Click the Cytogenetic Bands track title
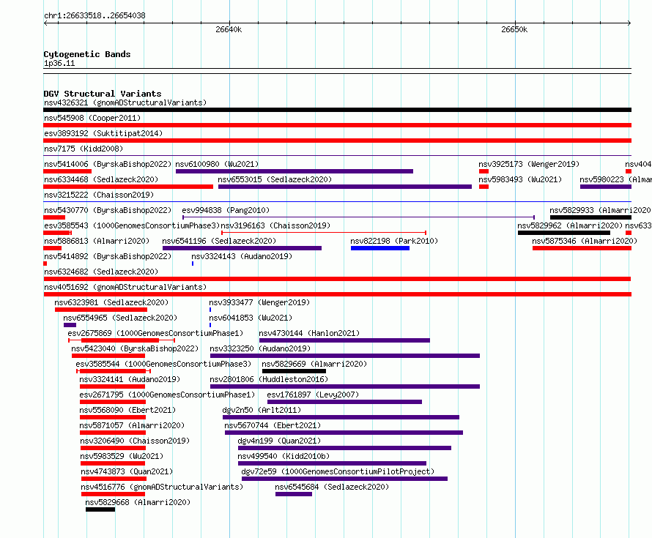Screen dimensions: 652x538 tap(87, 54)
